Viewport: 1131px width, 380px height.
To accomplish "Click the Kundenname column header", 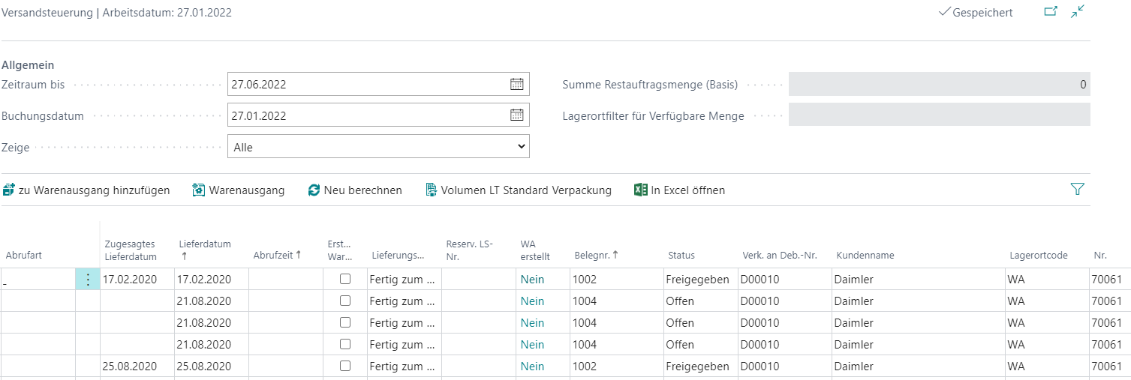I will pyautogui.click(x=865, y=255).
